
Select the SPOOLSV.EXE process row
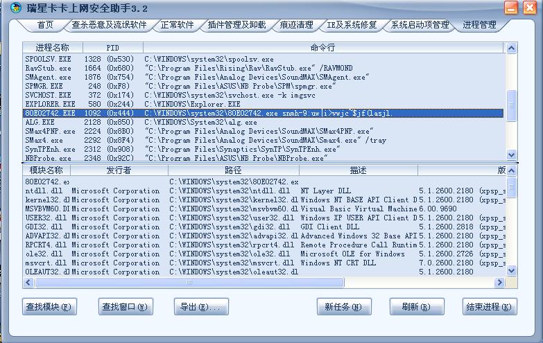(264, 59)
